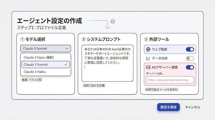Click the モデル選択 section heading
This screenshot has width=215, height=120.
point(33,39)
